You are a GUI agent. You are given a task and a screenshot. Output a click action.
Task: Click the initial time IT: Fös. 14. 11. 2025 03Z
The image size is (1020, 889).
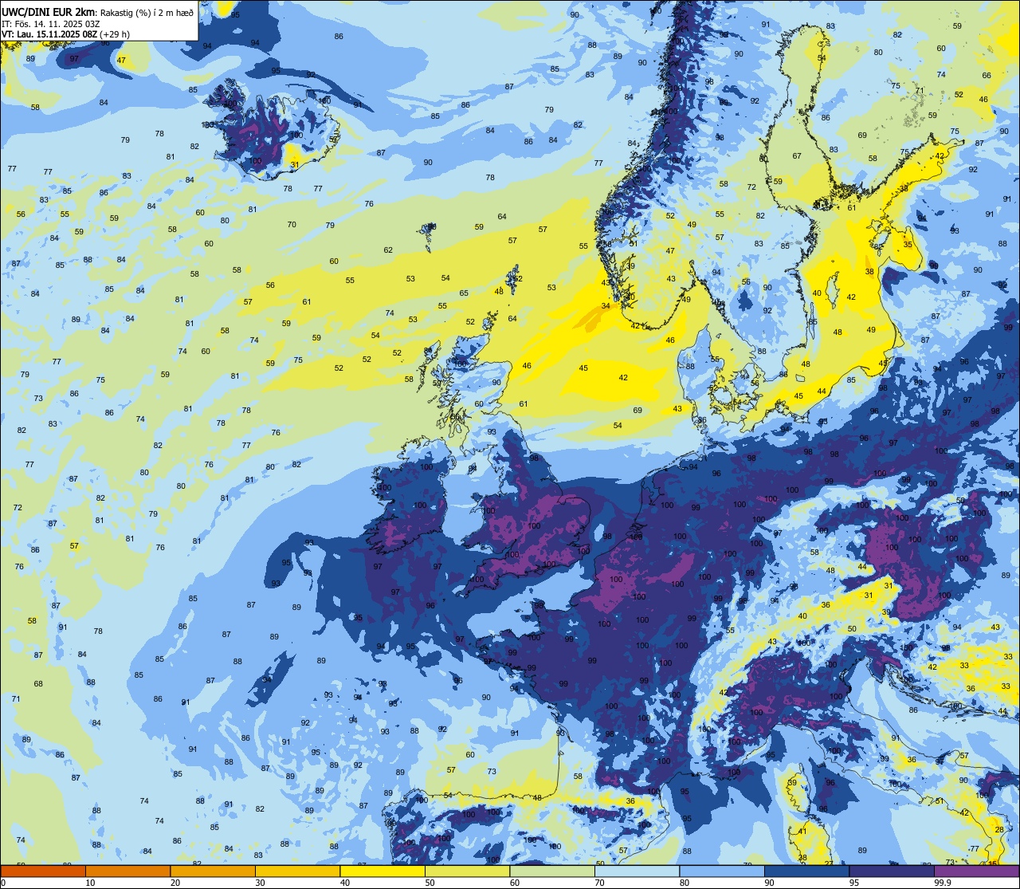[x=51, y=23]
